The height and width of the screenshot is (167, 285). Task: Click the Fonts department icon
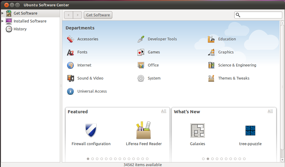pos(70,52)
